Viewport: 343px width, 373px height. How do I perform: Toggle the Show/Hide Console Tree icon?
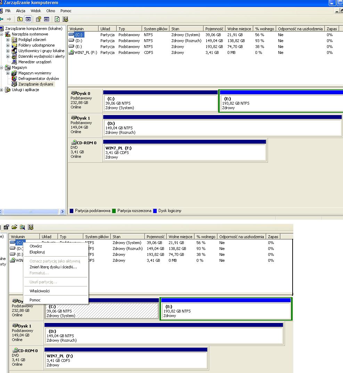click(28, 19)
